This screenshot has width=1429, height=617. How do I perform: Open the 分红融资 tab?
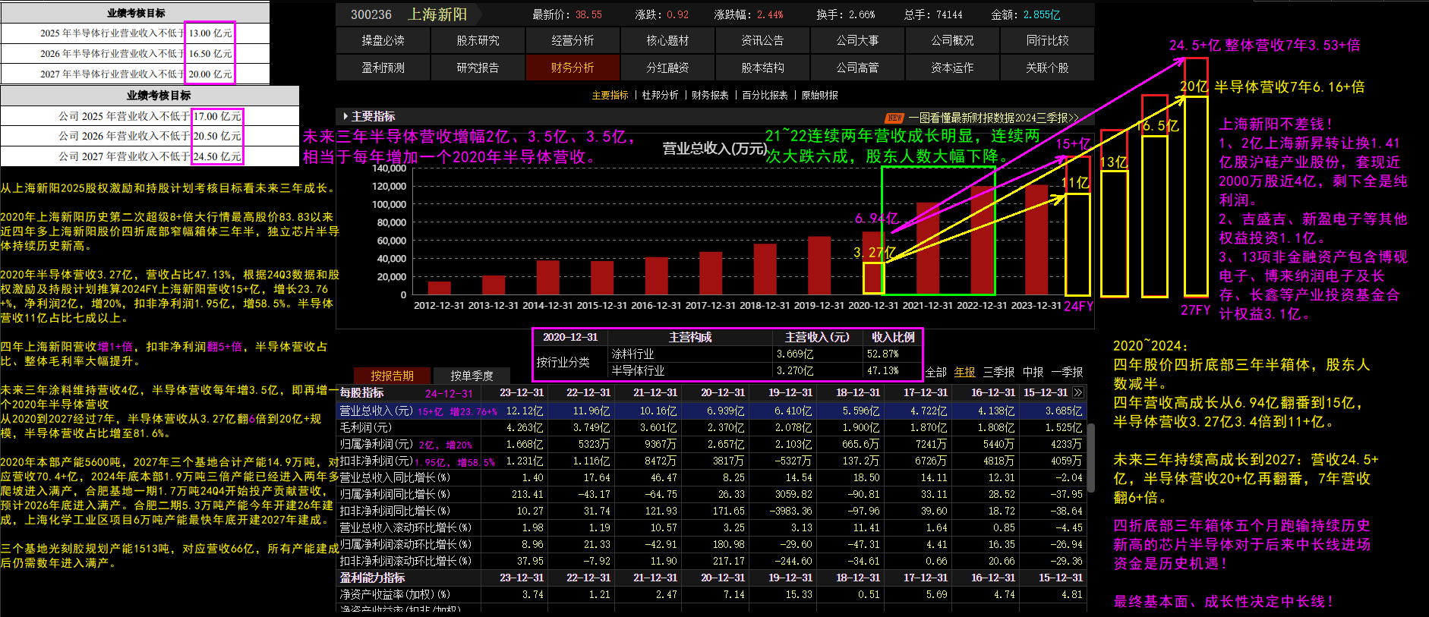pos(667,68)
